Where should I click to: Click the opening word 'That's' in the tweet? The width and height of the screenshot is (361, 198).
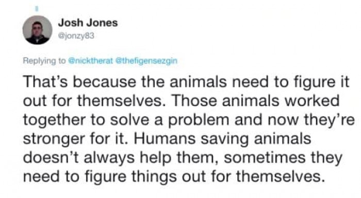(45, 82)
